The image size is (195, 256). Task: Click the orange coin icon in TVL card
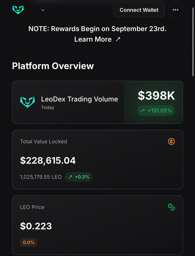pyautogui.click(x=171, y=141)
